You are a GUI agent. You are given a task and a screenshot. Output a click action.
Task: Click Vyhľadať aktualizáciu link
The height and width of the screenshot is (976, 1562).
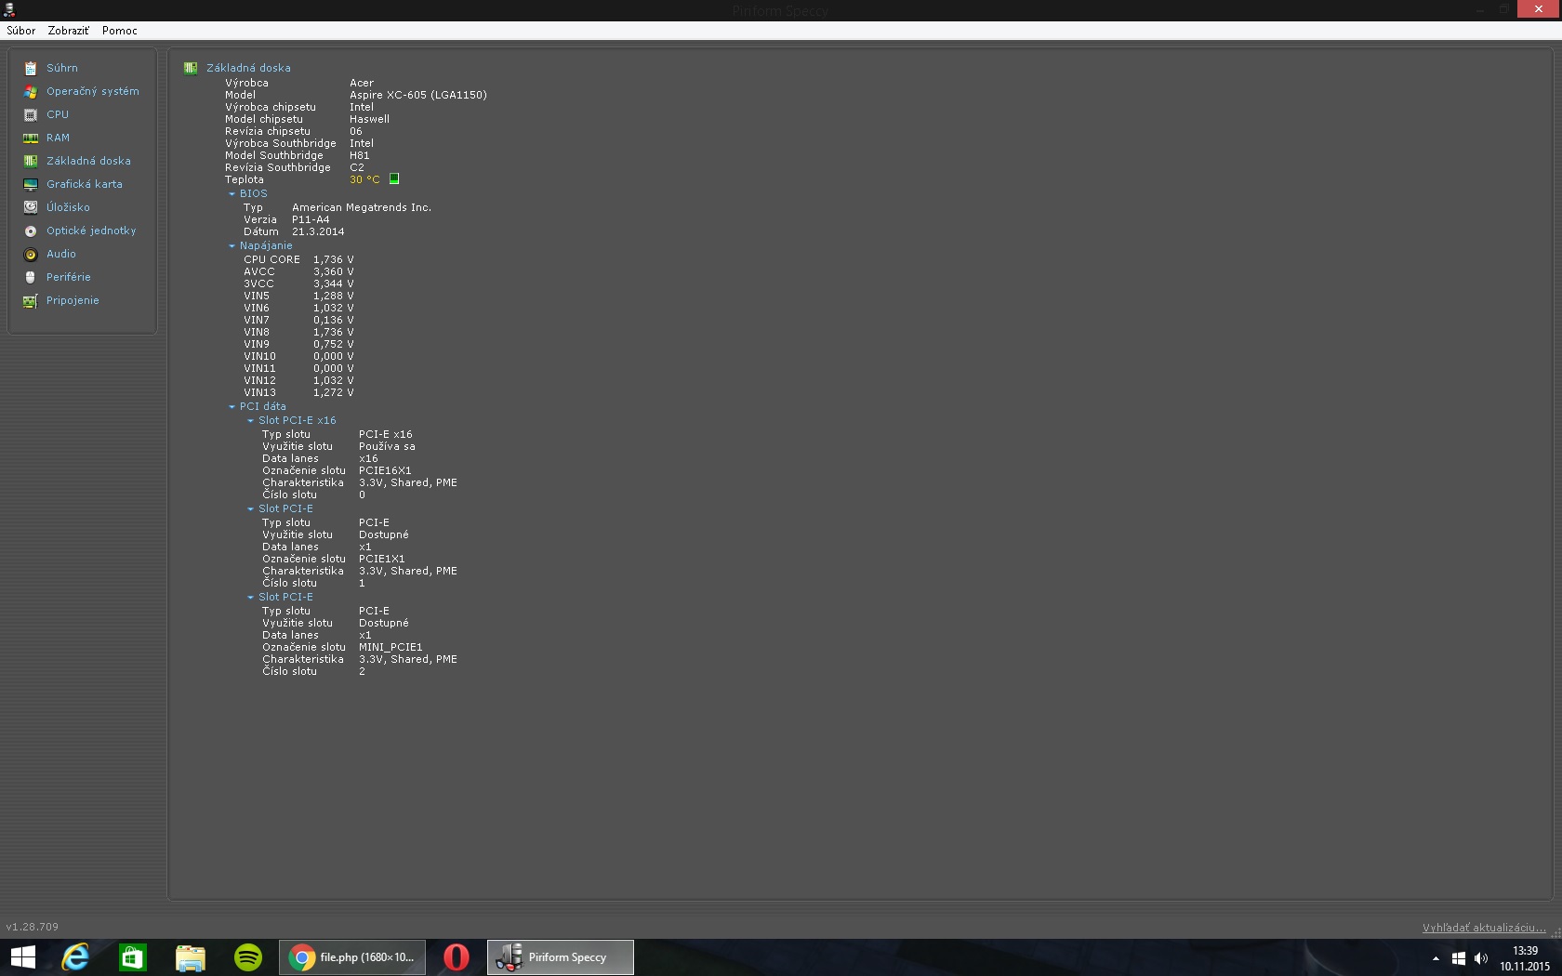coord(1484,928)
